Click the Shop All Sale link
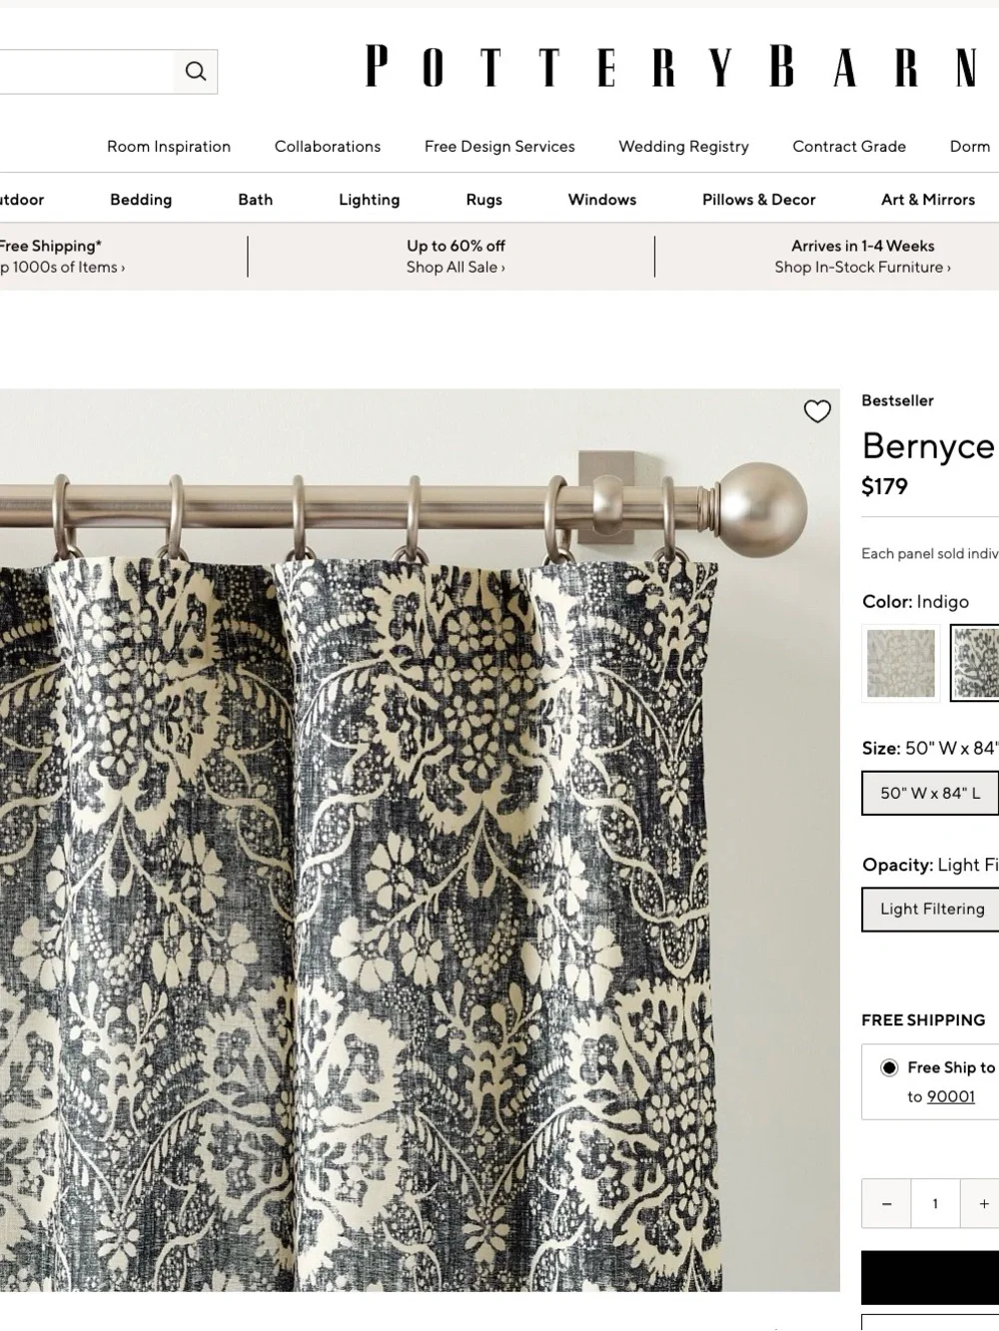Image resolution: width=999 pixels, height=1331 pixels. coord(456,268)
